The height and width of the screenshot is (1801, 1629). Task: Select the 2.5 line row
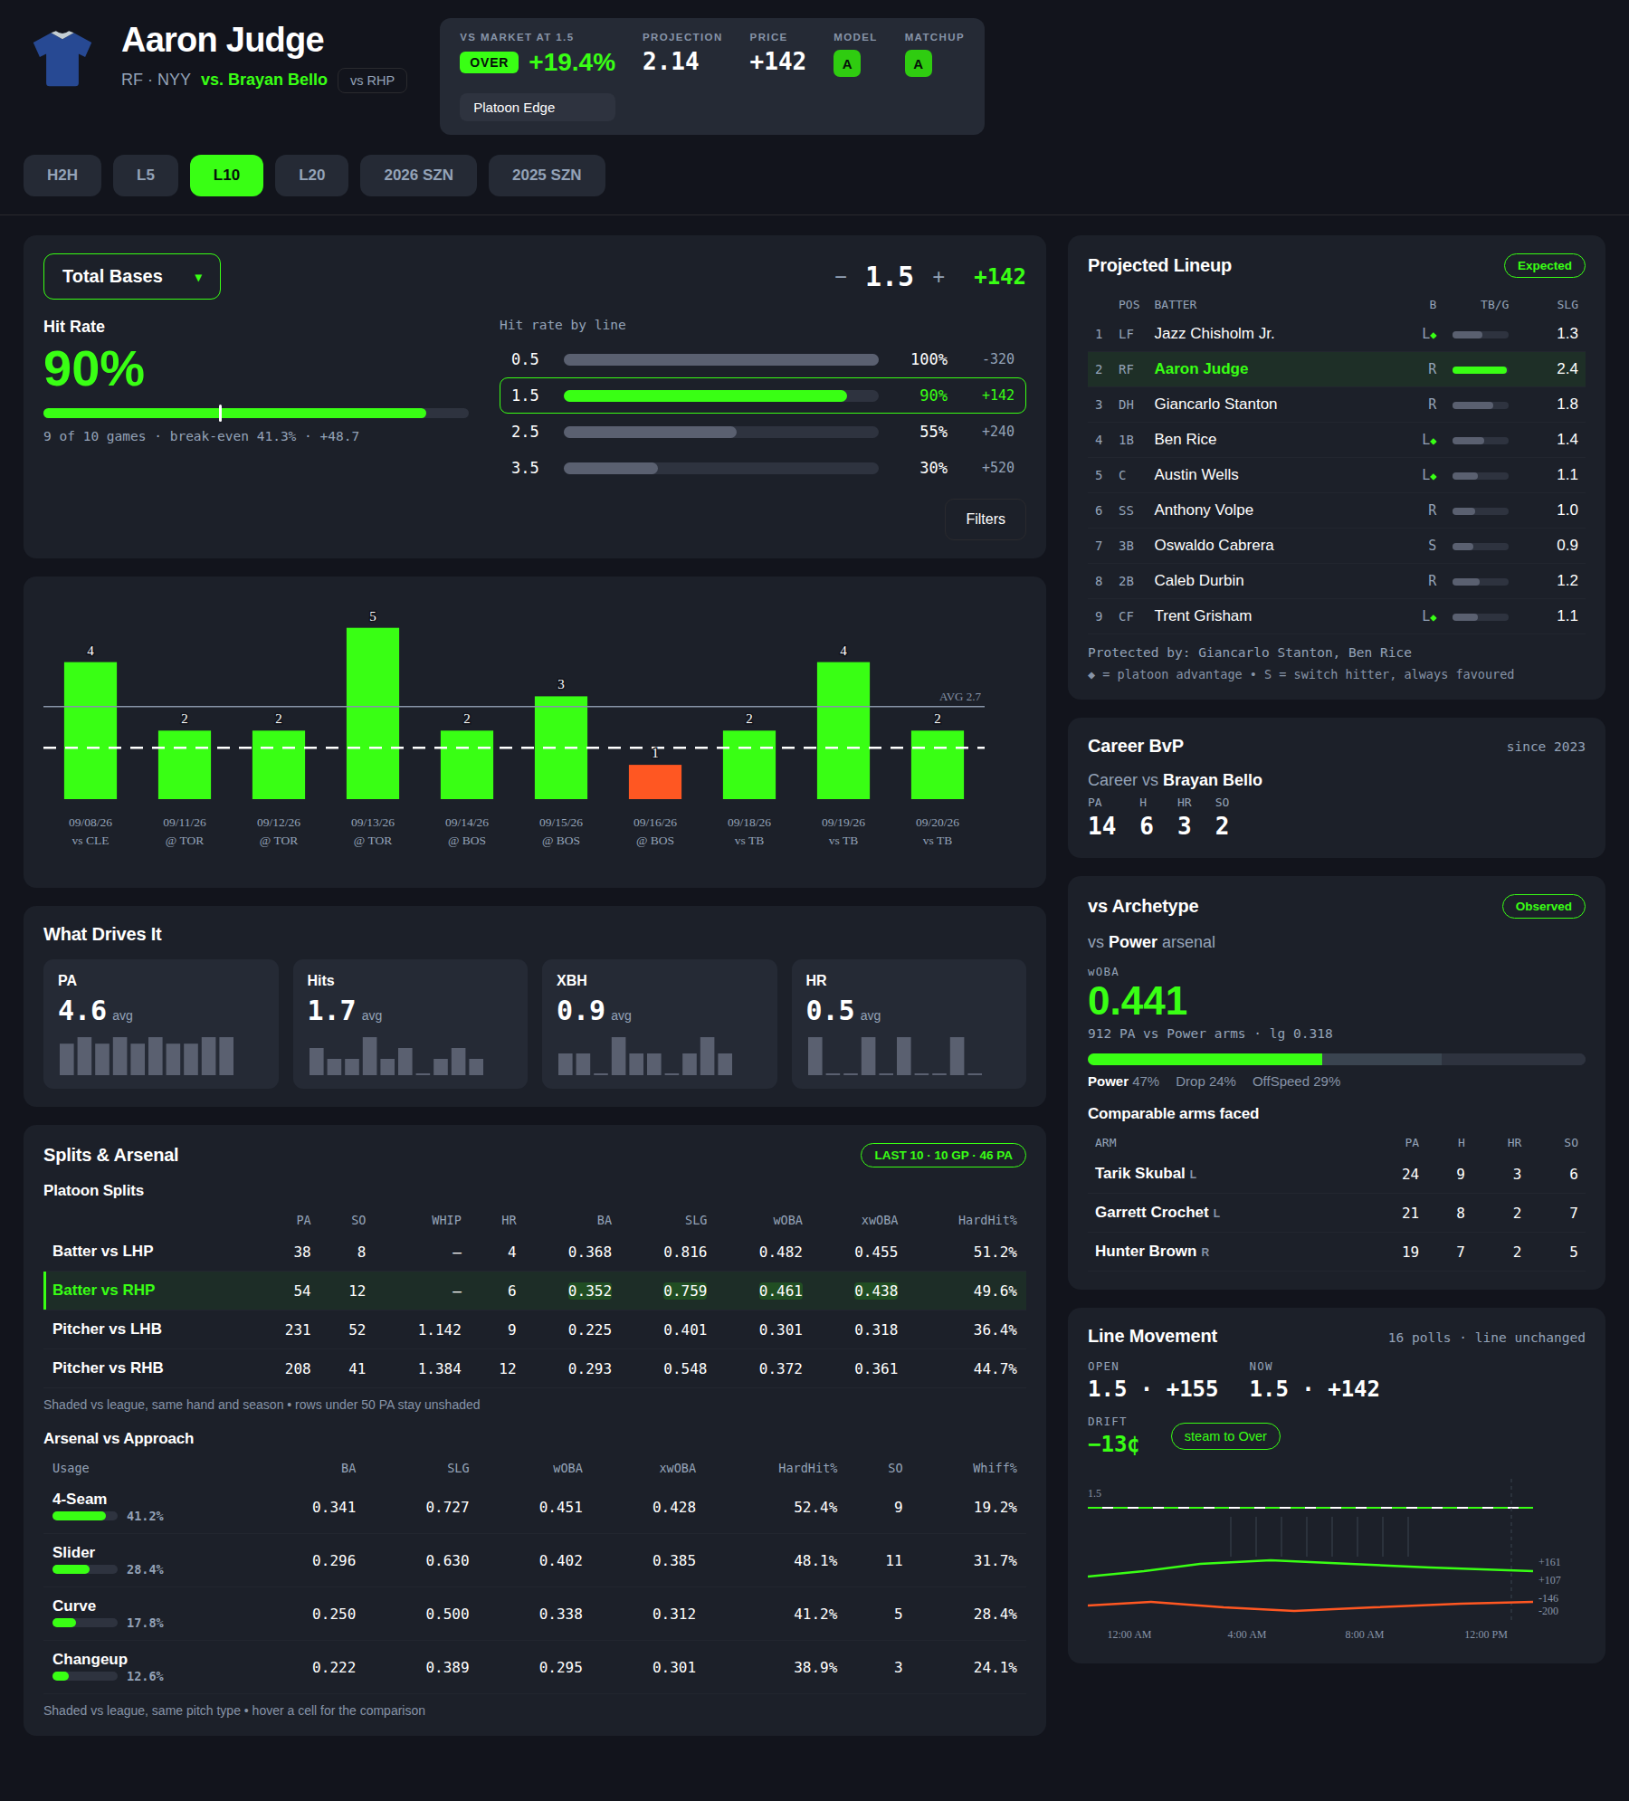763,432
